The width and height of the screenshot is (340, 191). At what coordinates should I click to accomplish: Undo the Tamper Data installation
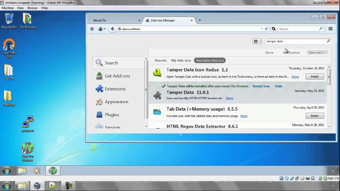point(279,86)
